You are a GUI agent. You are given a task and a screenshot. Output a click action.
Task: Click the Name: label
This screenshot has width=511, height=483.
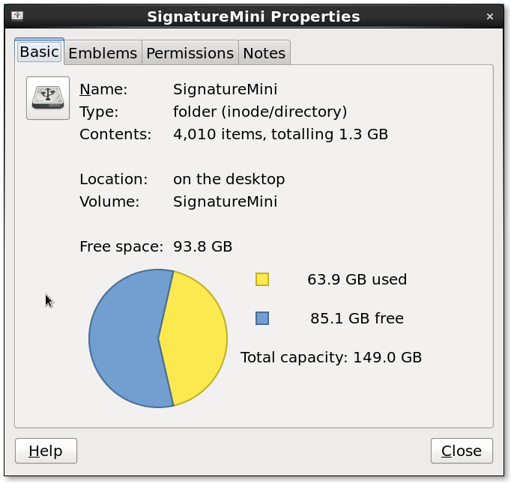[103, 89]
